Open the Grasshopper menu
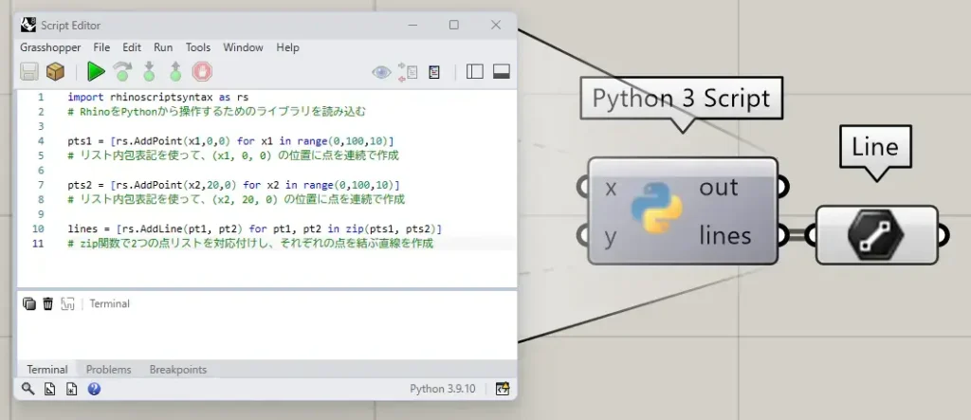Viewport: 971px width, 420px height. 50,47
